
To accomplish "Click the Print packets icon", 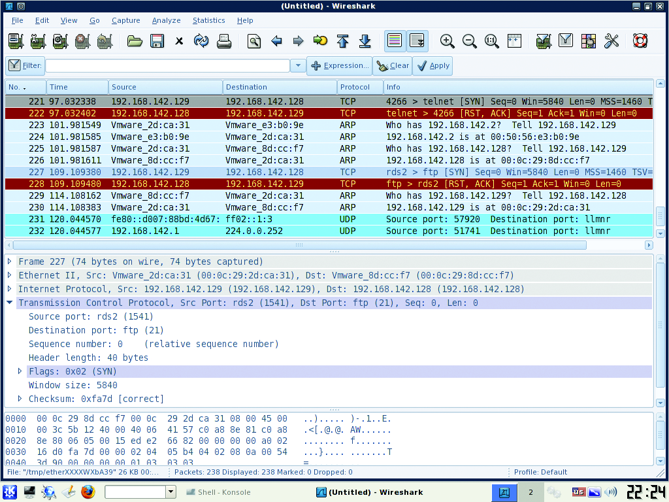I will point(224,41).
